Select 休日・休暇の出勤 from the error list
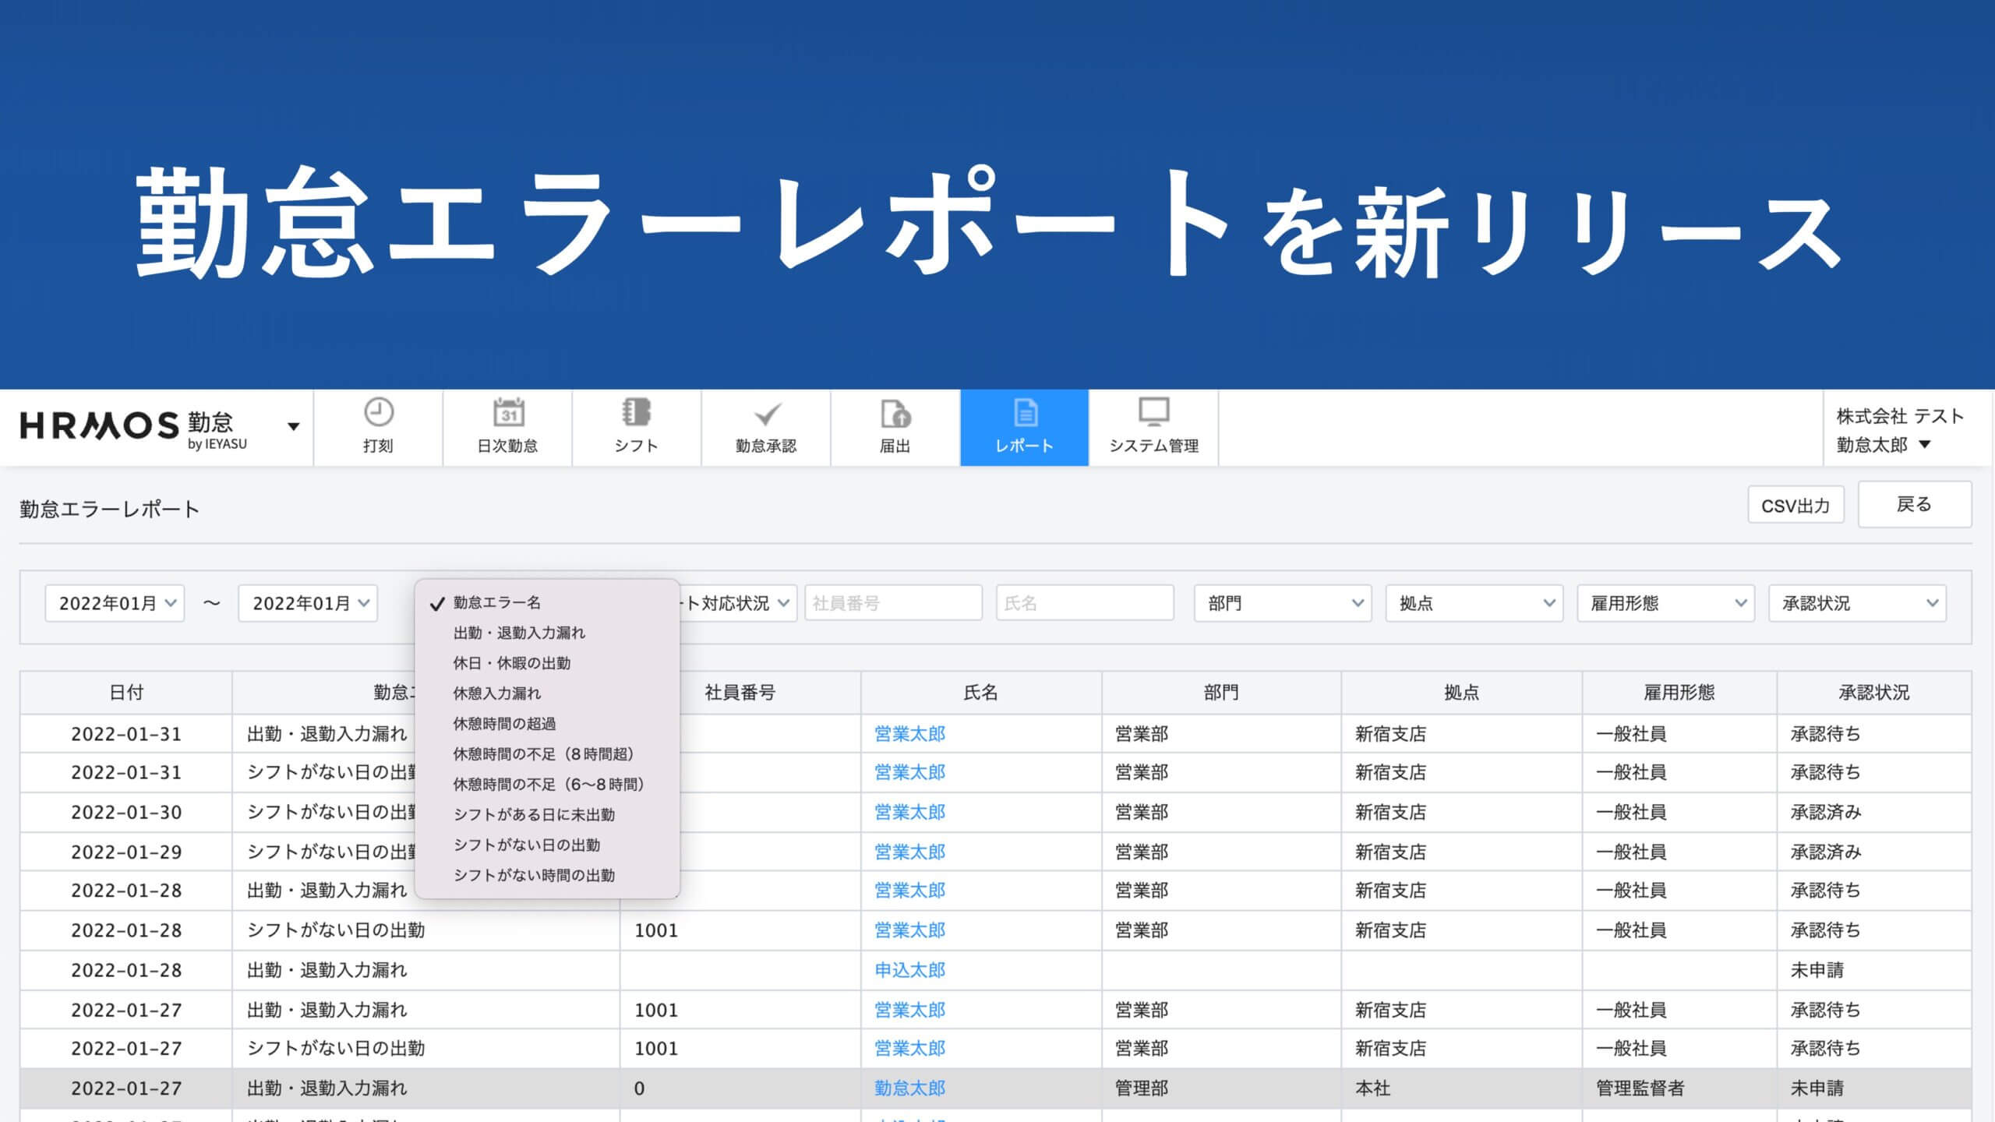 tap(514, 663)
